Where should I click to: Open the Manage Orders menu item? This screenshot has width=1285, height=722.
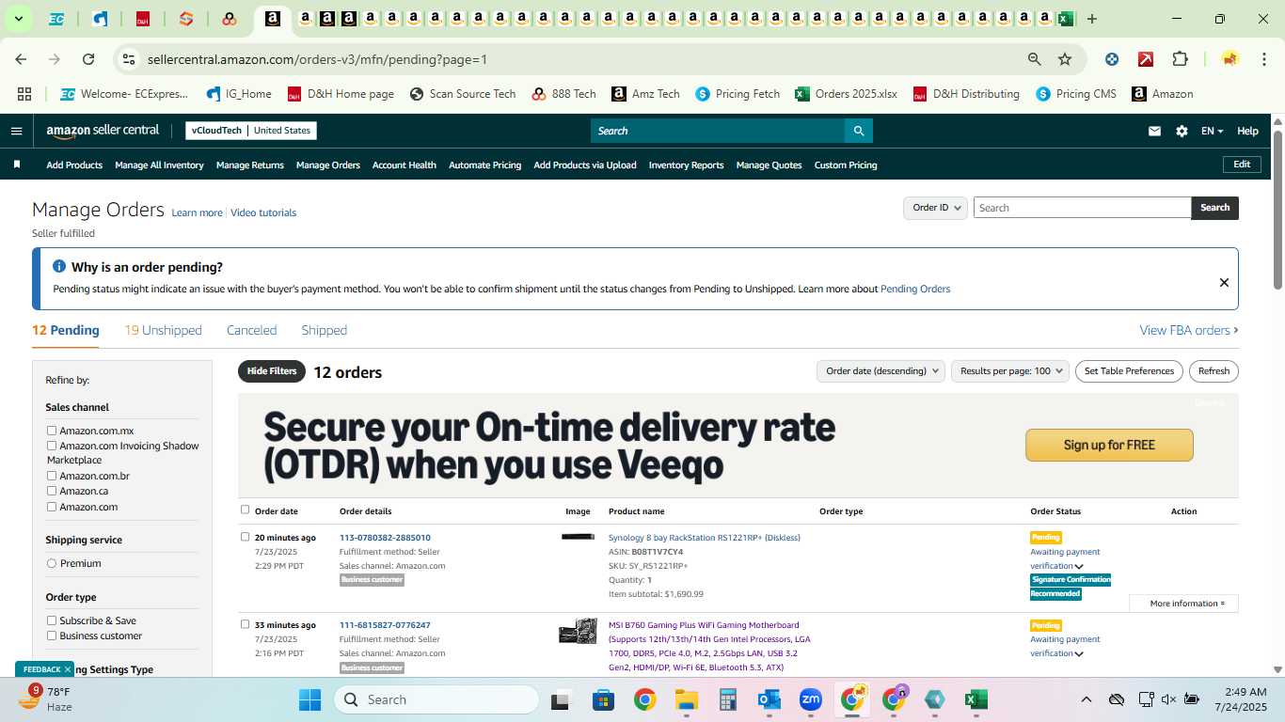coord(328,165)
